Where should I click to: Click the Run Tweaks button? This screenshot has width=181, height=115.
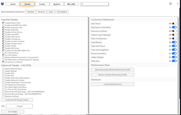coord(13,112)
